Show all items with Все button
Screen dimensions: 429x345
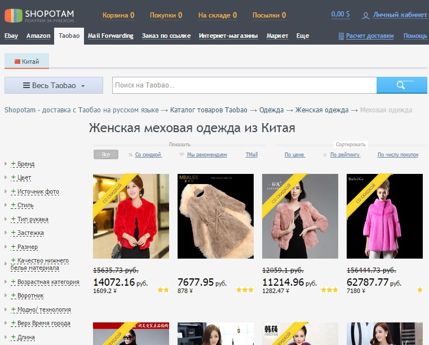(106, 155)
